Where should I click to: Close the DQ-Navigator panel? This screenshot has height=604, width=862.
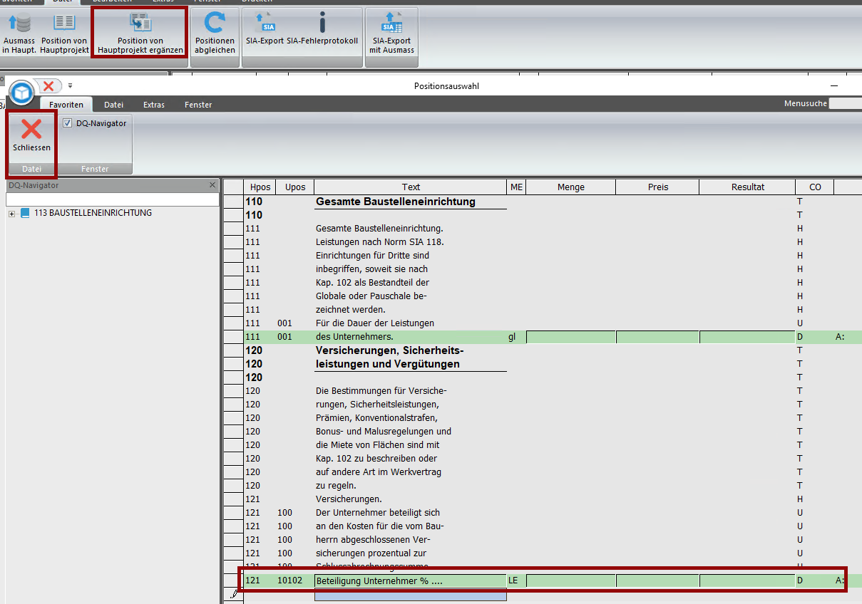coord(212,185)
